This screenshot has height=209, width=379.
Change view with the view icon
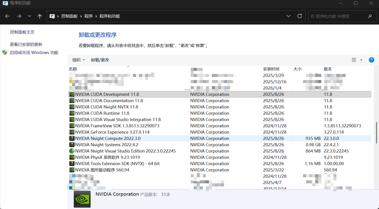pyautogui.click(x=354, y=60)
